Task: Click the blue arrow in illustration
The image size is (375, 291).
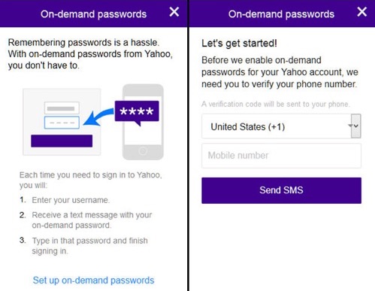Action: [x=98, y=117]
